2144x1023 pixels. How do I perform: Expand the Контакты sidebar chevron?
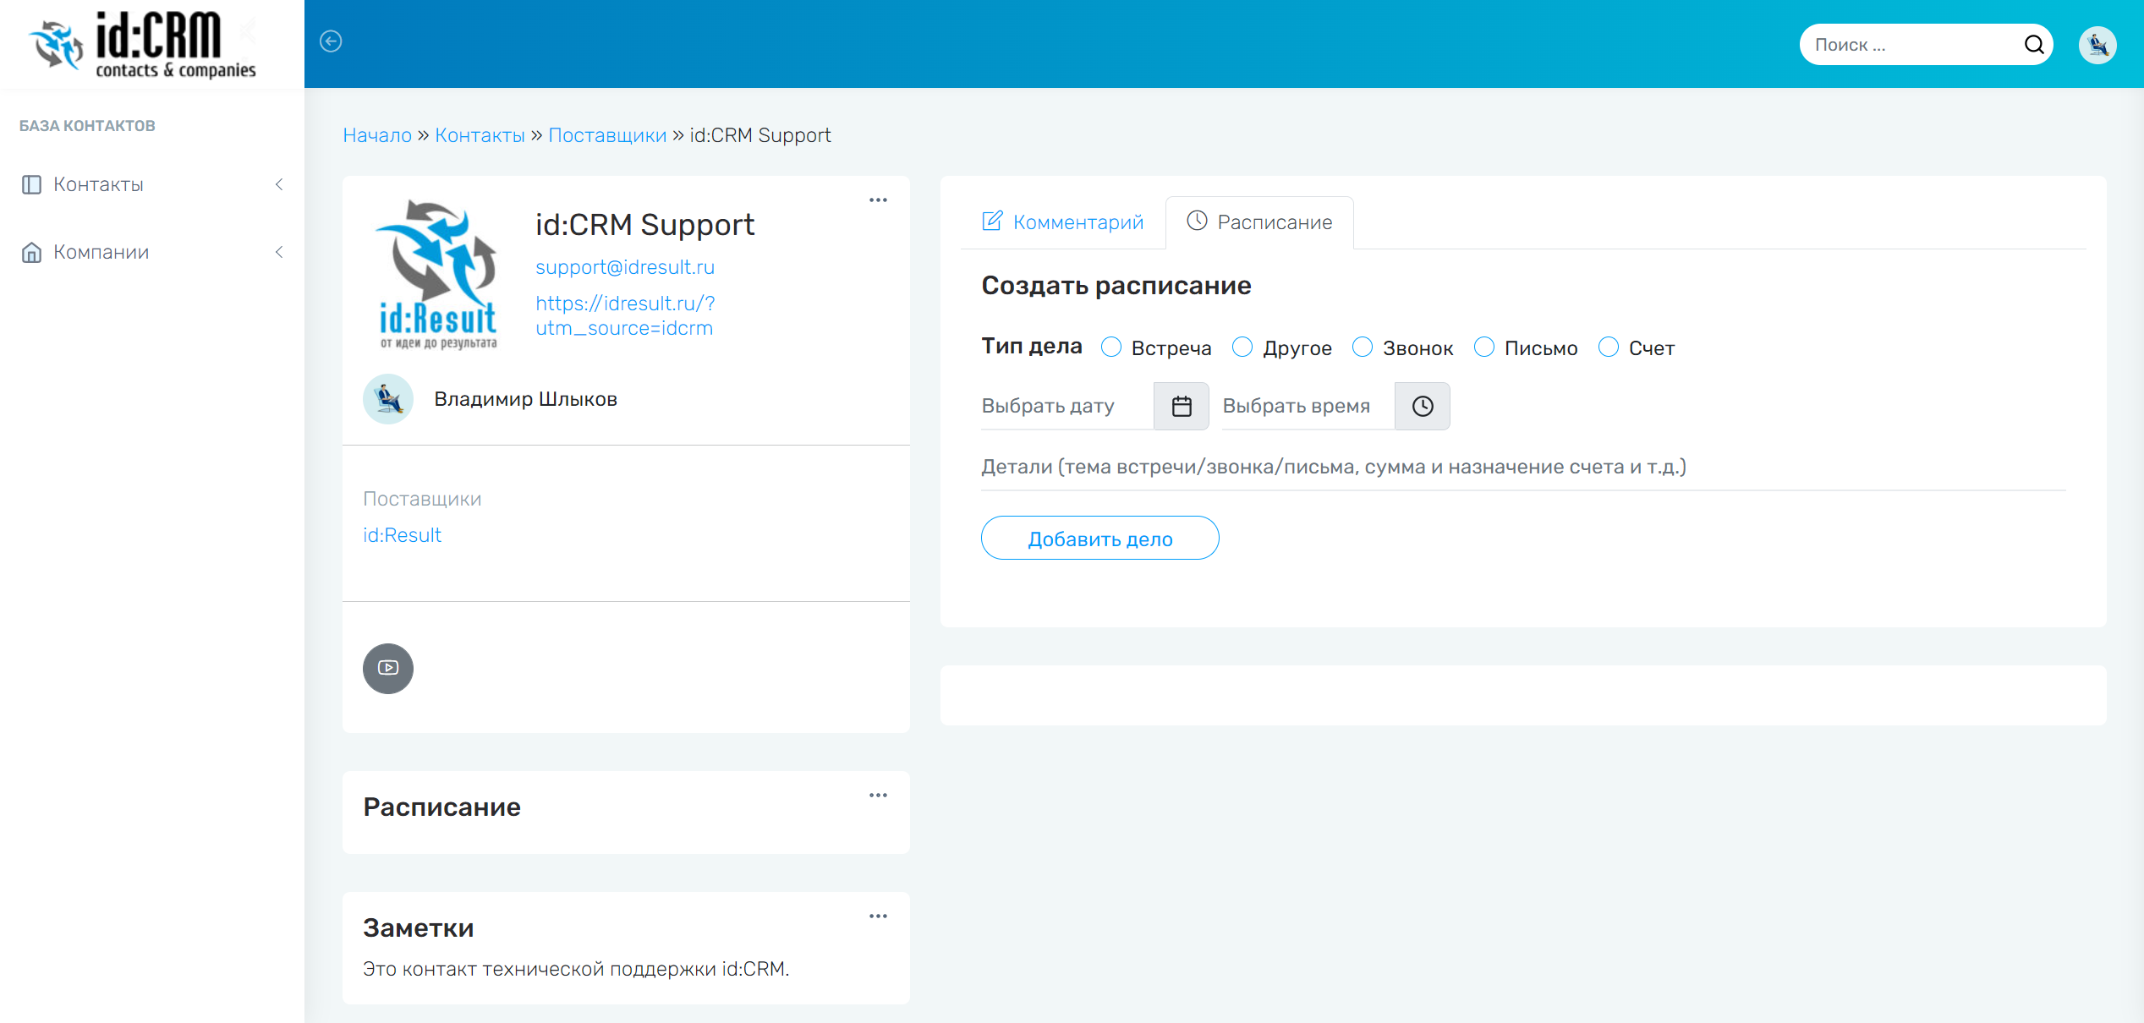coord(279,184)
